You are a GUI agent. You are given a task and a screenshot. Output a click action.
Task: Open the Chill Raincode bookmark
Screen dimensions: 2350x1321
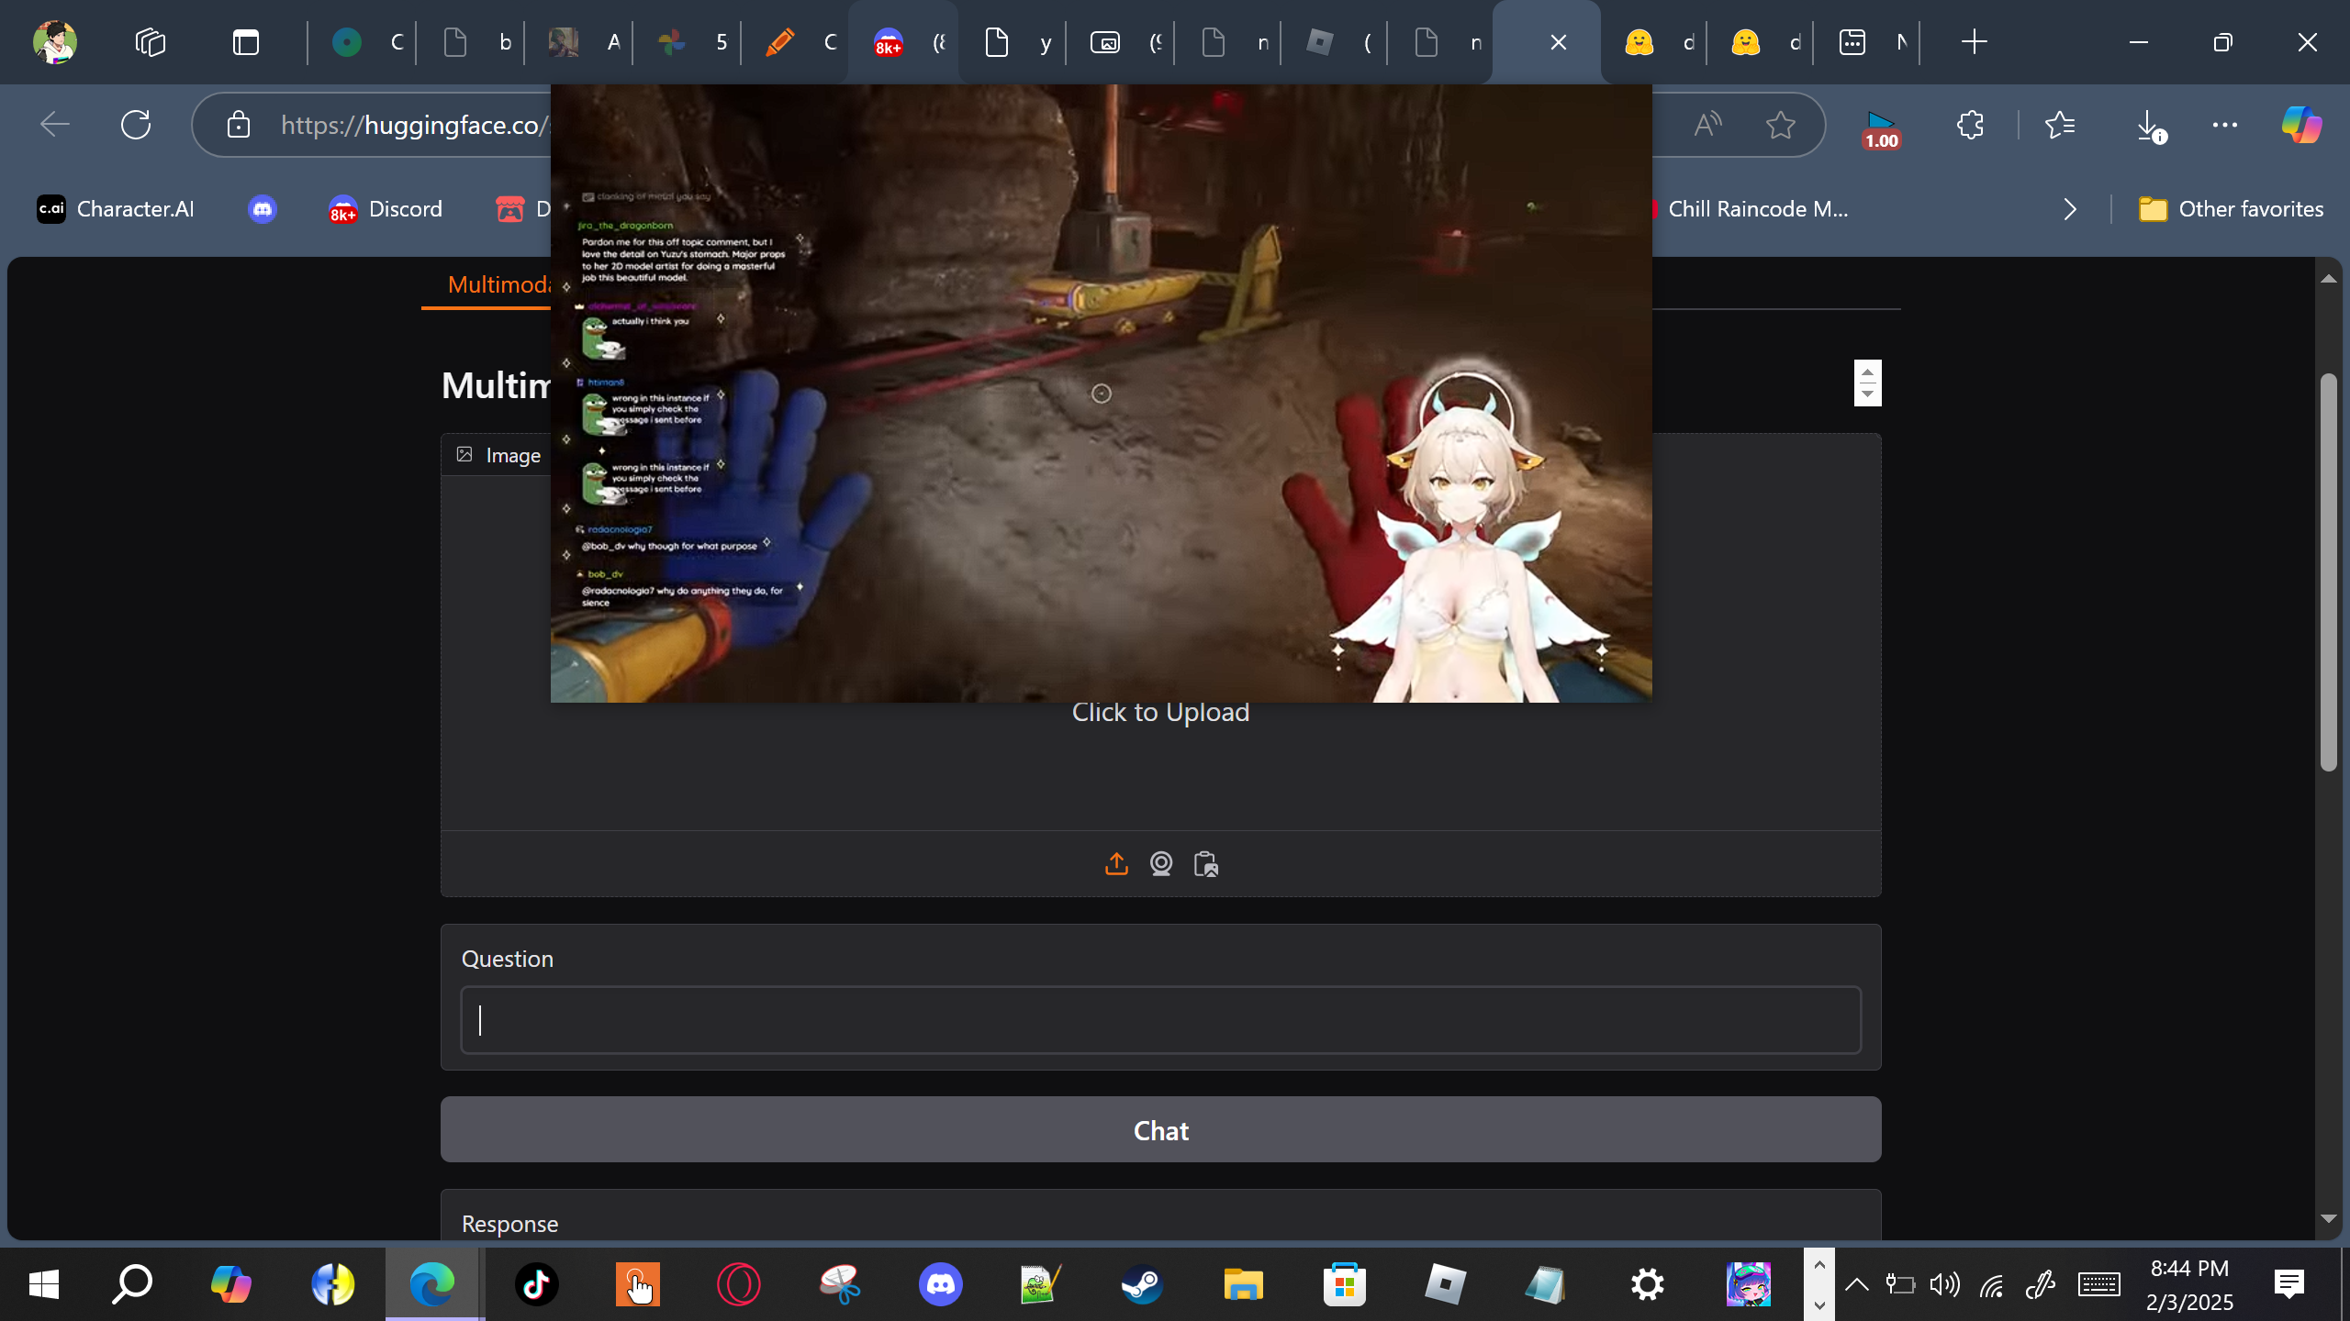coord(1750,209)
